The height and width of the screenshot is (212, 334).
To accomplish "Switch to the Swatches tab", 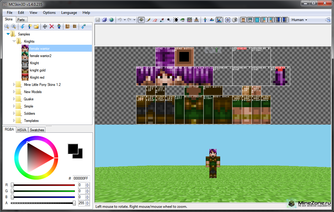I will pyautogui.click(x=37, y=130).
